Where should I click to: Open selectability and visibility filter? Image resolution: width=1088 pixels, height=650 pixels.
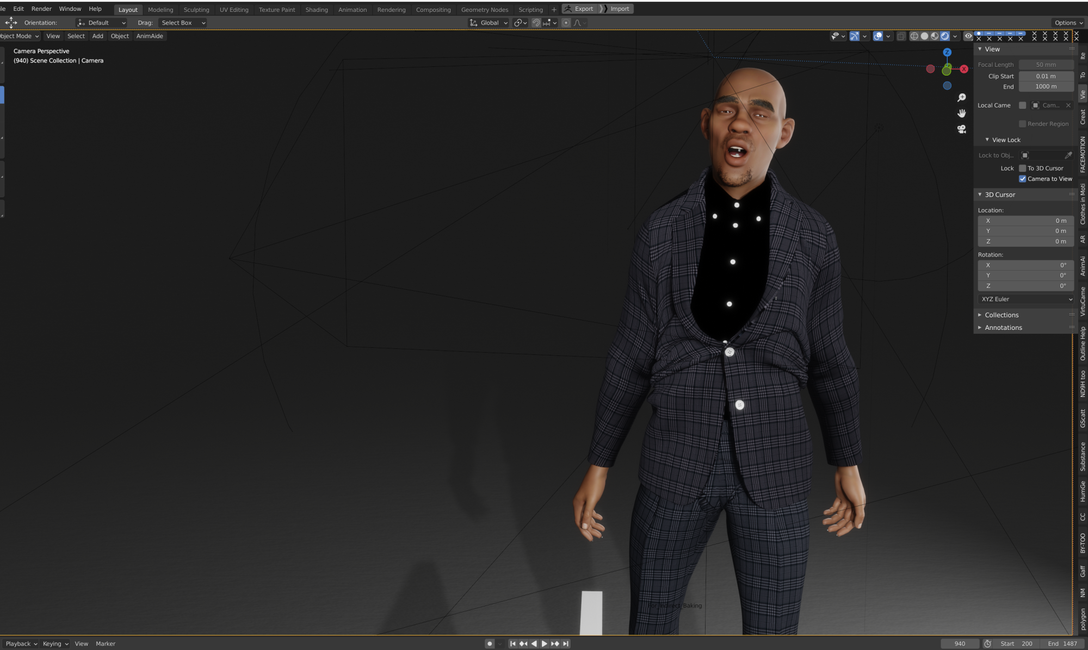(838, 36)
